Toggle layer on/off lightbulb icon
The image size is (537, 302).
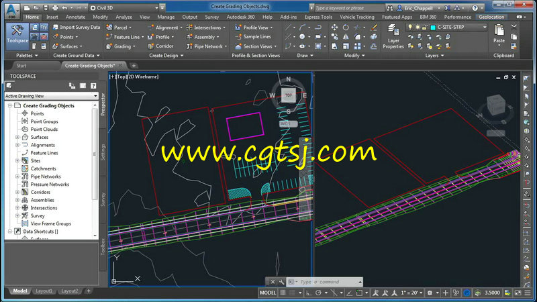[410, 27]
